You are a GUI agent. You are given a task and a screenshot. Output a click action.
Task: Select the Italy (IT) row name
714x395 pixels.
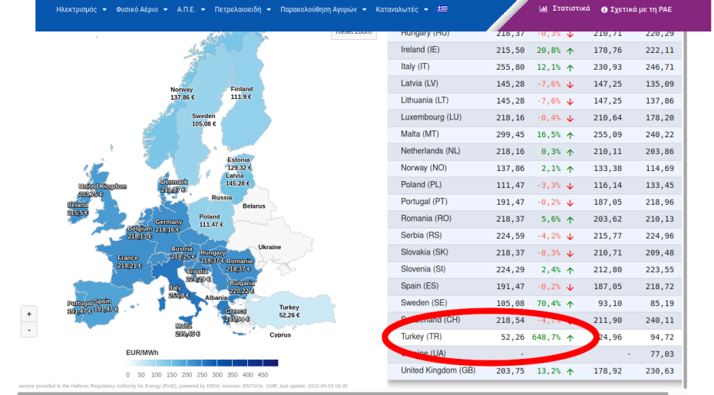pos(415,67)
